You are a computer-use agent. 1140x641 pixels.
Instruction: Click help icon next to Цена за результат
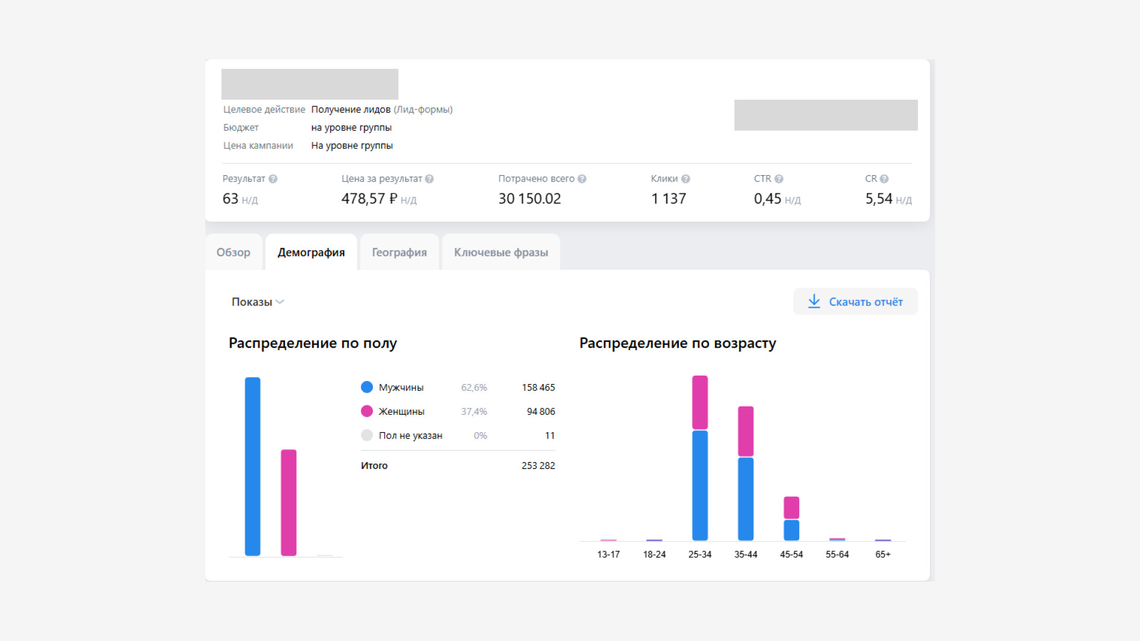429,179
